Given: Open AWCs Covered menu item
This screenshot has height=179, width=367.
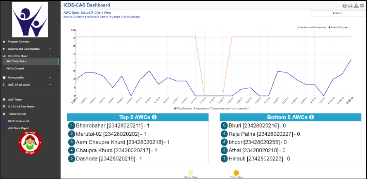Looking at the screenshot, I should click(x=15, y=69).
